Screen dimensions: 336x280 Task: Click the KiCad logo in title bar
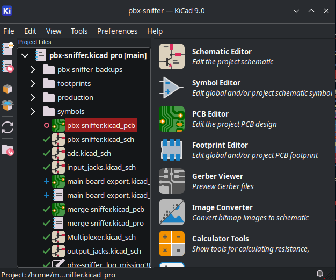click(7, 11)
